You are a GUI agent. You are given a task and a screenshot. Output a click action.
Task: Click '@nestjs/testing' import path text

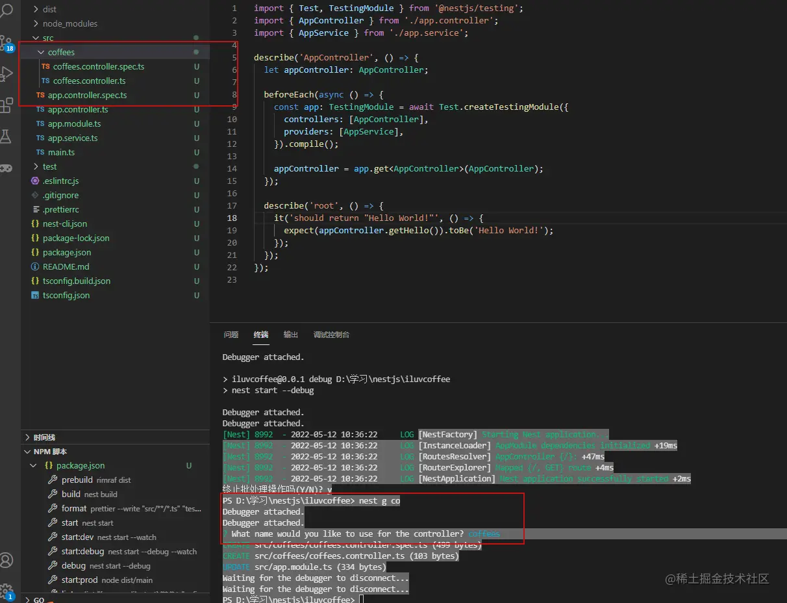pos(478,8)
